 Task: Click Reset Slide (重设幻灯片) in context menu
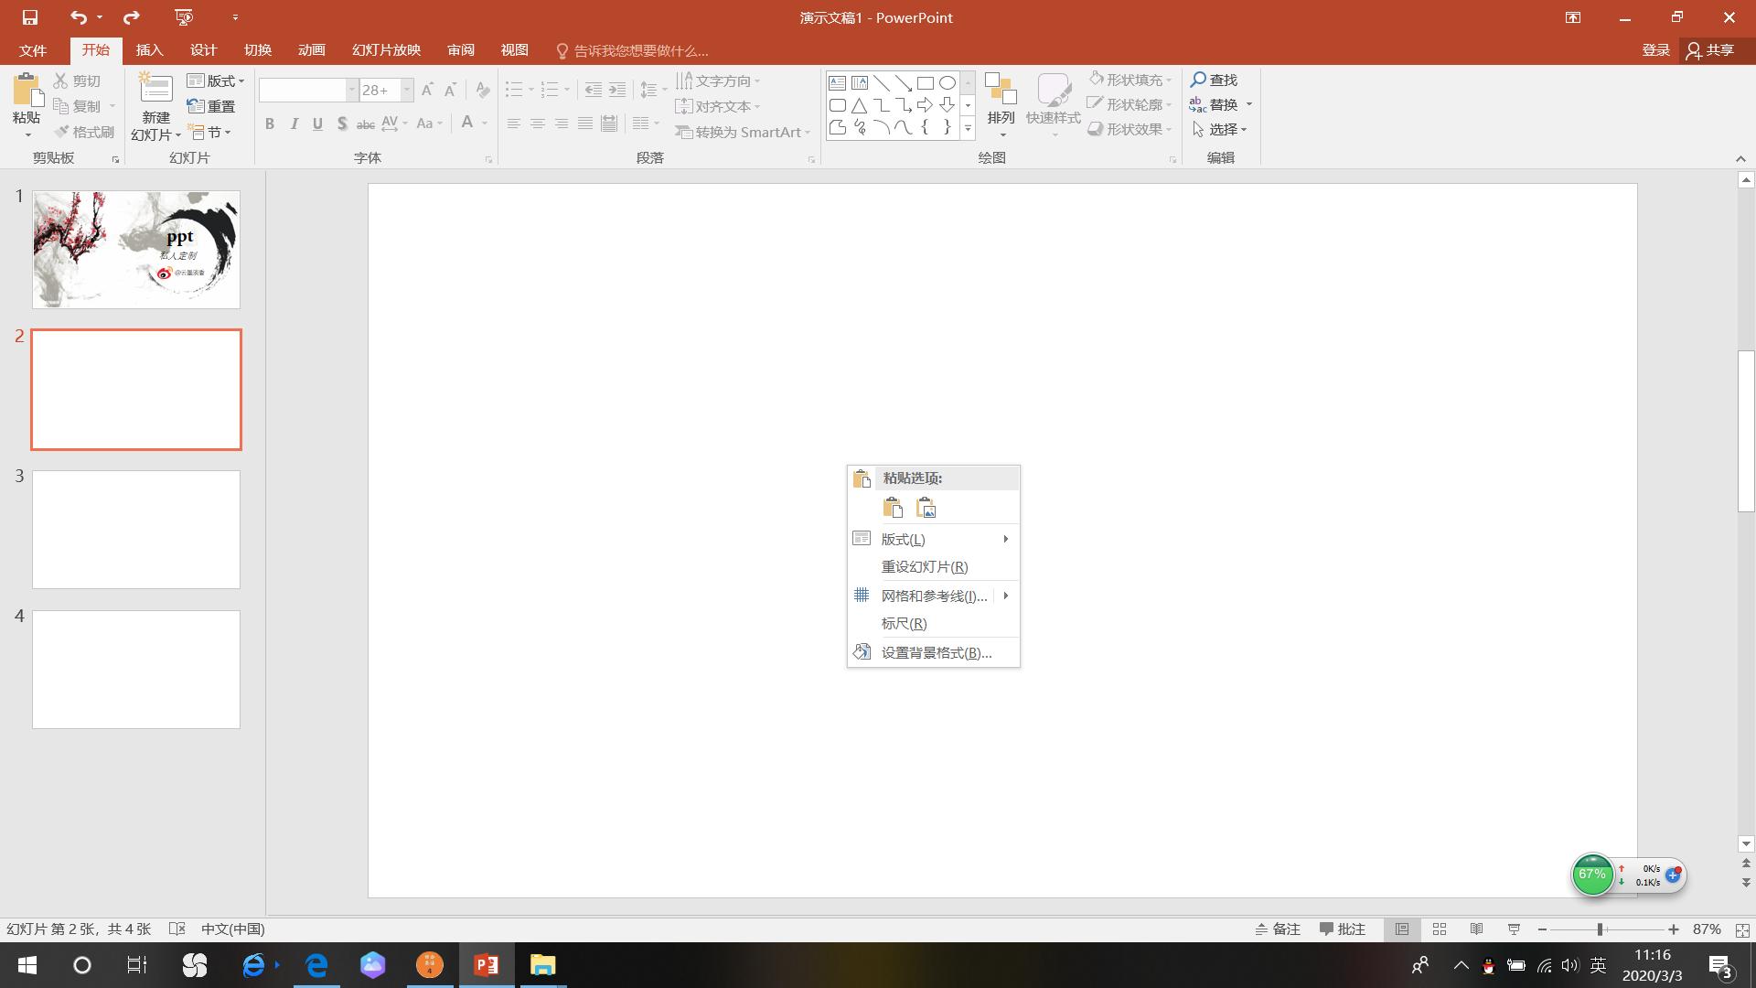click(924, 566)
